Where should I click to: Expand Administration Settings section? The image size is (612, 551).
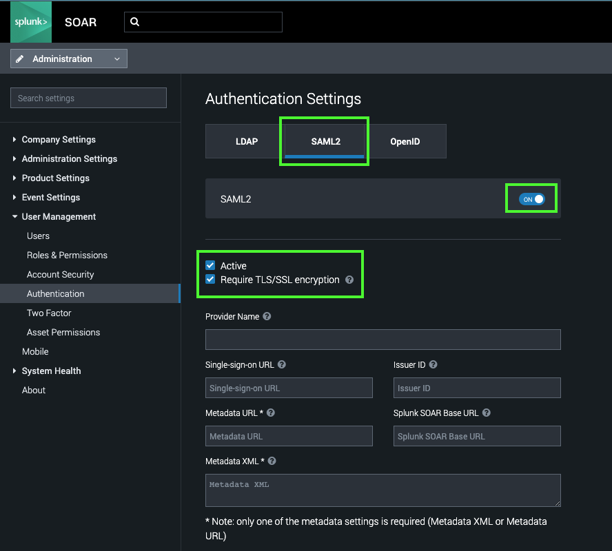(x=70, y=158)
